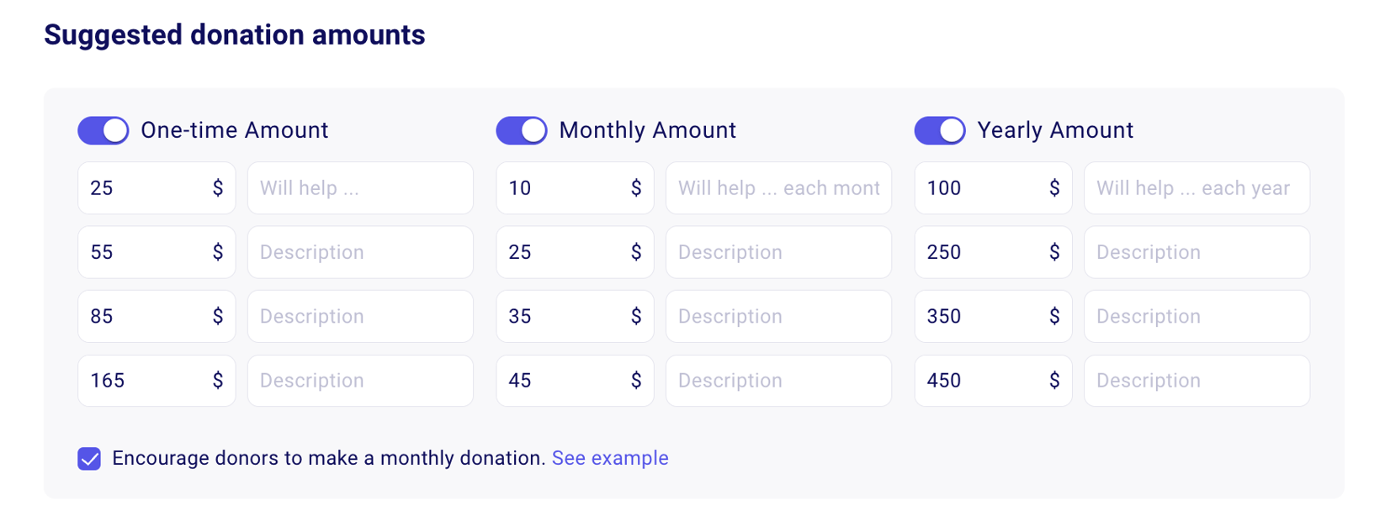Select the 55 dollar one-time amount field

pos(143,252)
